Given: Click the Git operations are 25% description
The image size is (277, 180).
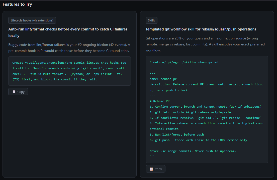Looking at the screenshot, I should click(x=205, y=44).
